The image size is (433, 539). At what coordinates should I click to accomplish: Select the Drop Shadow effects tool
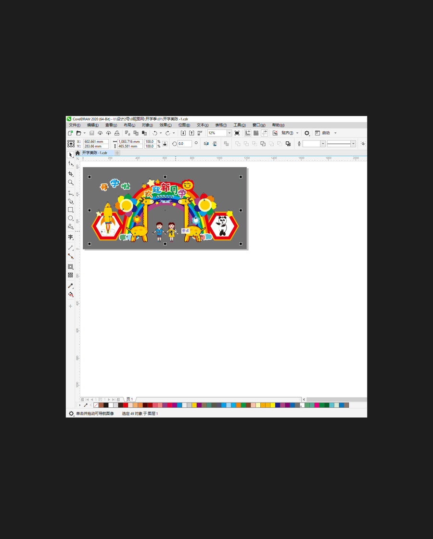tap(71, 267)
